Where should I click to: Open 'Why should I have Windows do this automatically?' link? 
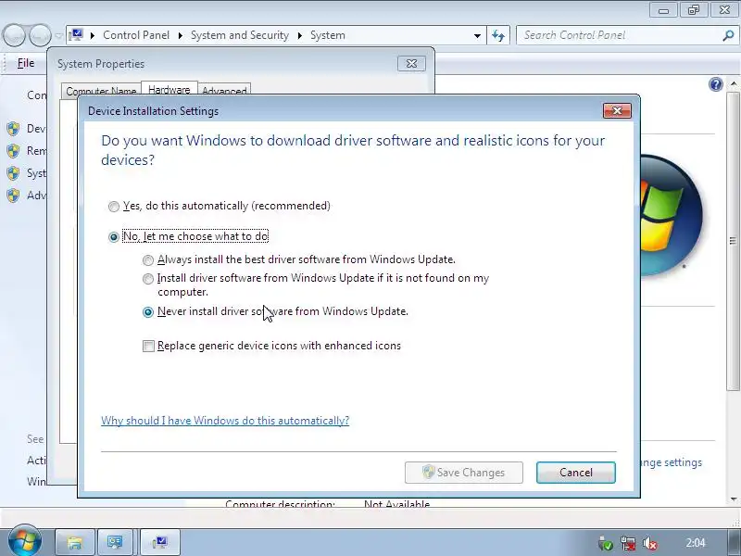[x=225, y=421]
